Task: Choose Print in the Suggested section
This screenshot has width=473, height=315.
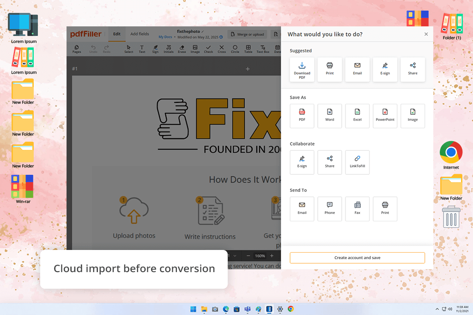Action: 330,70
